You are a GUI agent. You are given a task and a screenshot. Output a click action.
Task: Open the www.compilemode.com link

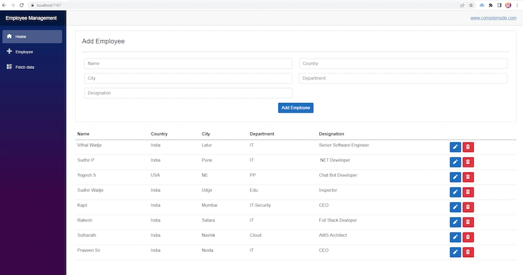pyautogui.click(x=493, y=18)
